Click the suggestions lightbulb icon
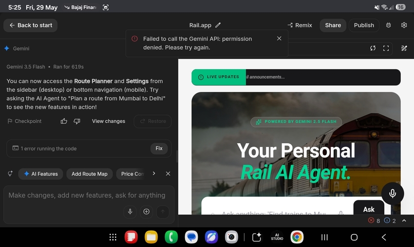414x247 pixels. tap(10, 174)
